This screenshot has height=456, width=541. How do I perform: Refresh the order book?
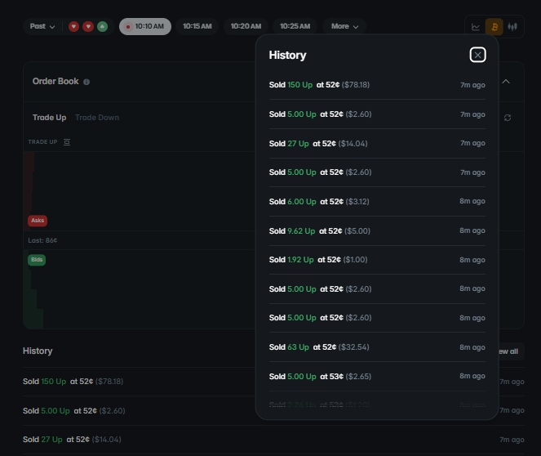click(x=508, y=118)
